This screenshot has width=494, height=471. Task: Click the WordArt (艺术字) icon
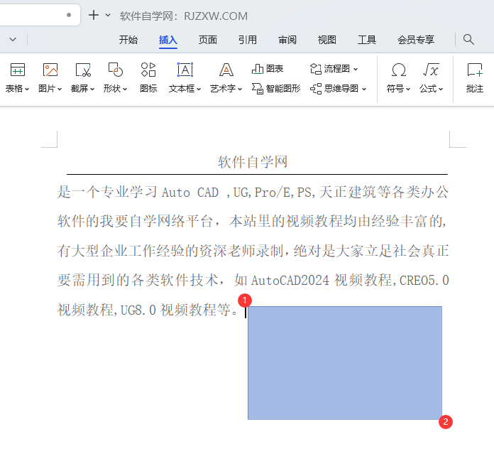pos(226,70)
